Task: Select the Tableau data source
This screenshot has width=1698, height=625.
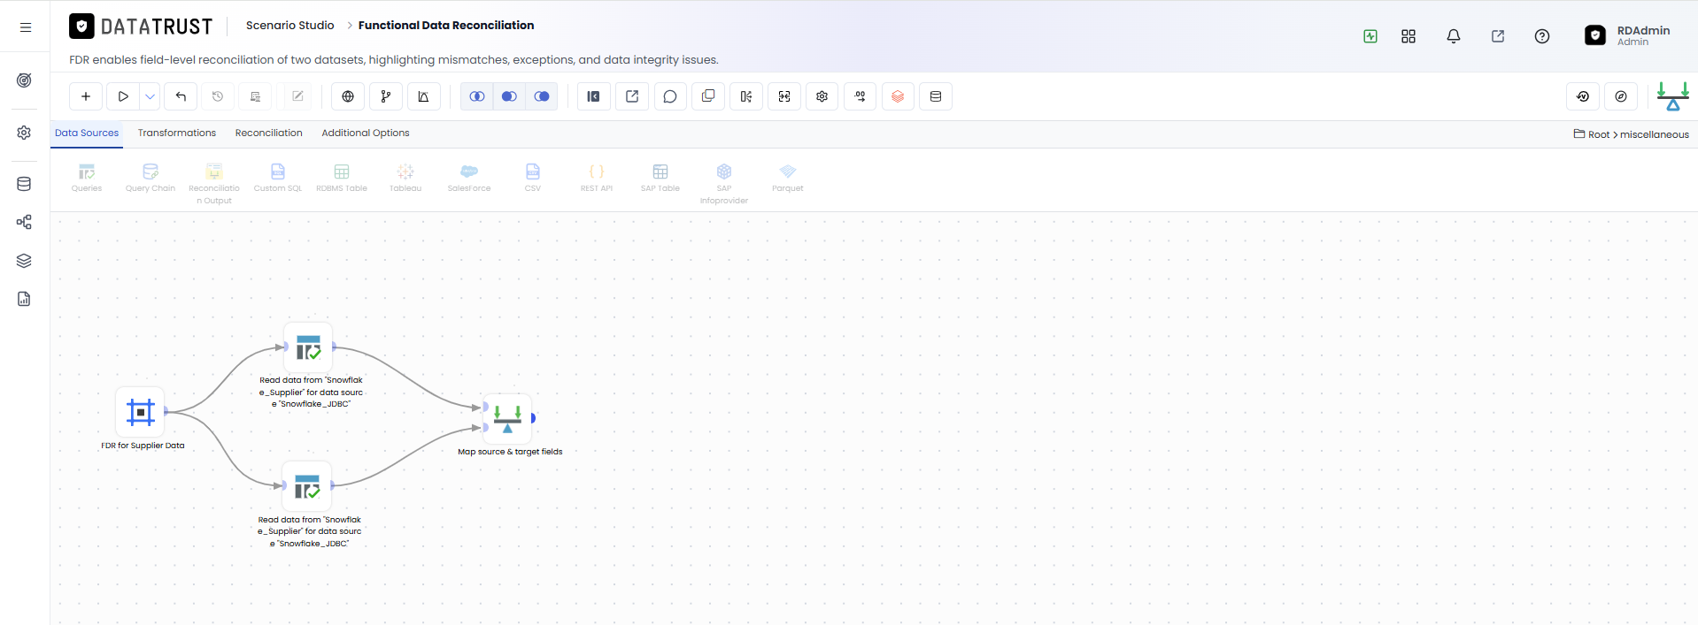Action: pos(405,177)
